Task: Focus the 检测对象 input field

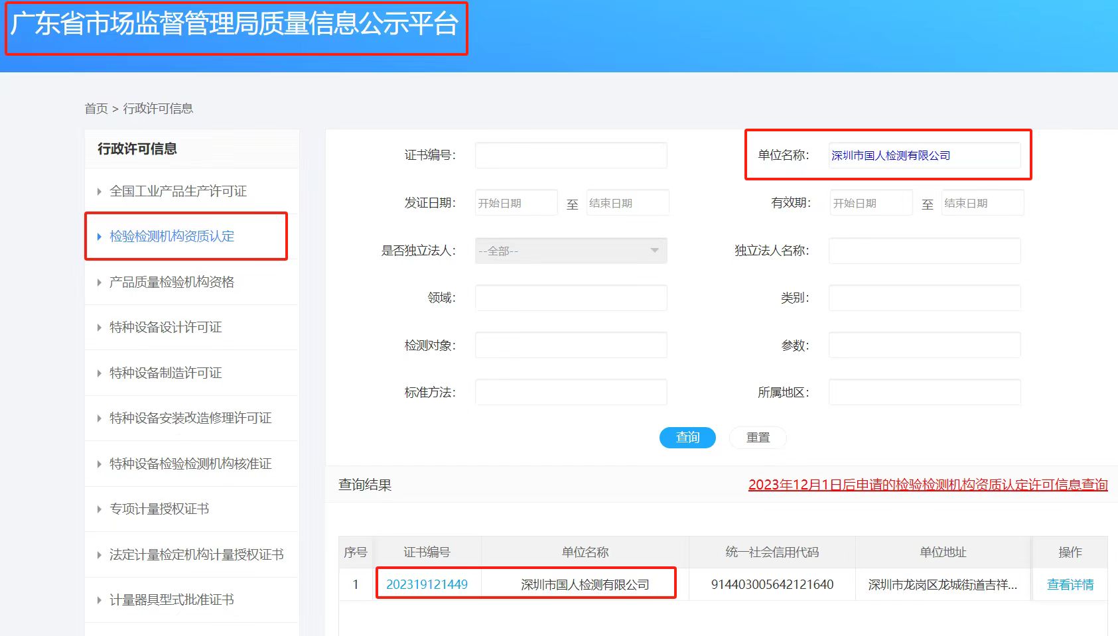Action: (571, 345)
